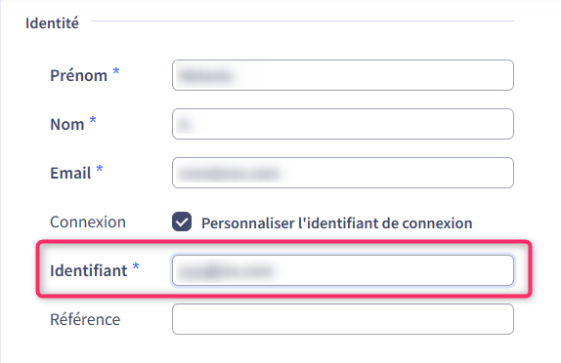This screenshot has height=363, width=561.
Task: Click inside the highlighted Identifiant field
Action: pyautogui.click(x=343, y=270)
